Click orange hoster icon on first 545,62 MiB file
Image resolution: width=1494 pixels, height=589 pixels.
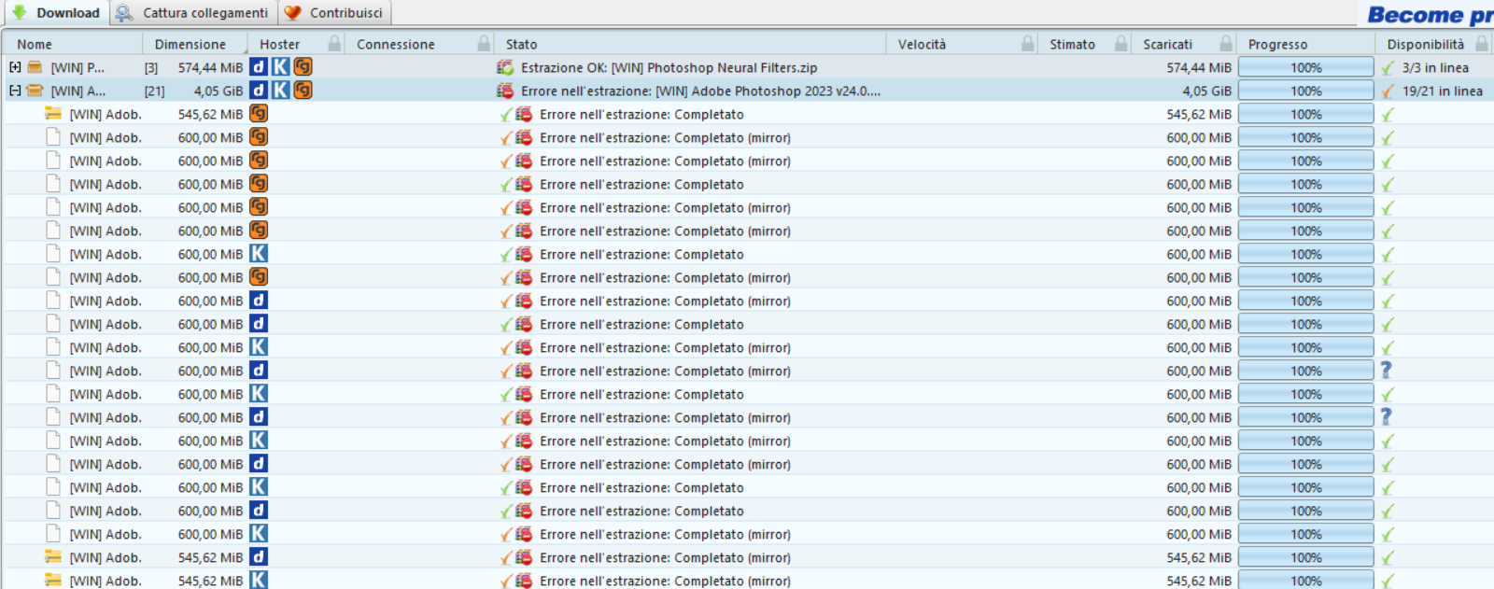[x=259, y=114]
